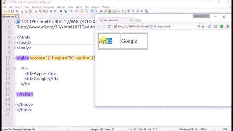Click the Save Recorded Macro icon

(x=146, y=11)
